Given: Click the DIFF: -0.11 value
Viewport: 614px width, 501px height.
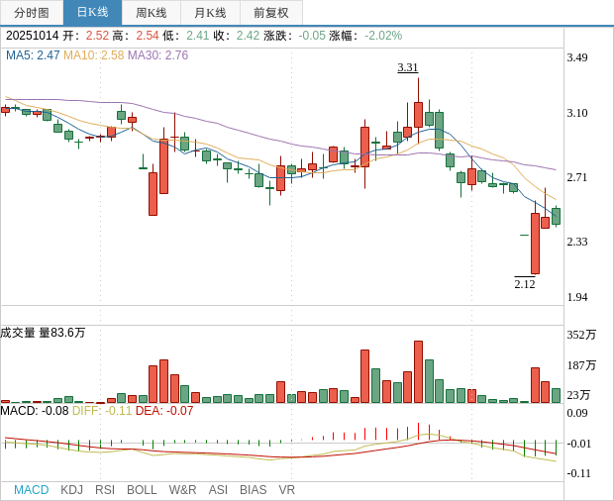Looking at the screenshot, I should pos(102,411).
